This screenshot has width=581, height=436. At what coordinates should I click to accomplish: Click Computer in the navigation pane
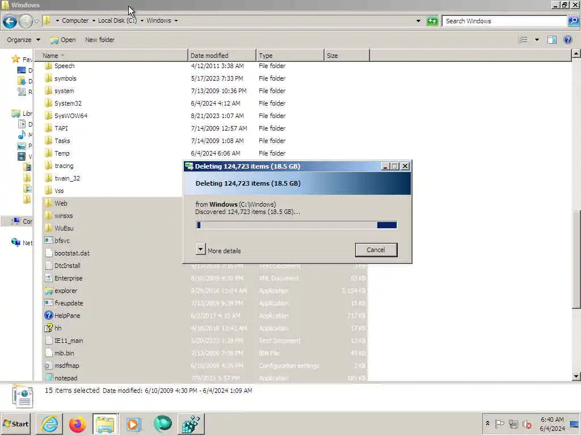click(x=22, y=222)
